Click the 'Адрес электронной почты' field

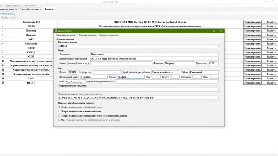[x=167, y=81]
